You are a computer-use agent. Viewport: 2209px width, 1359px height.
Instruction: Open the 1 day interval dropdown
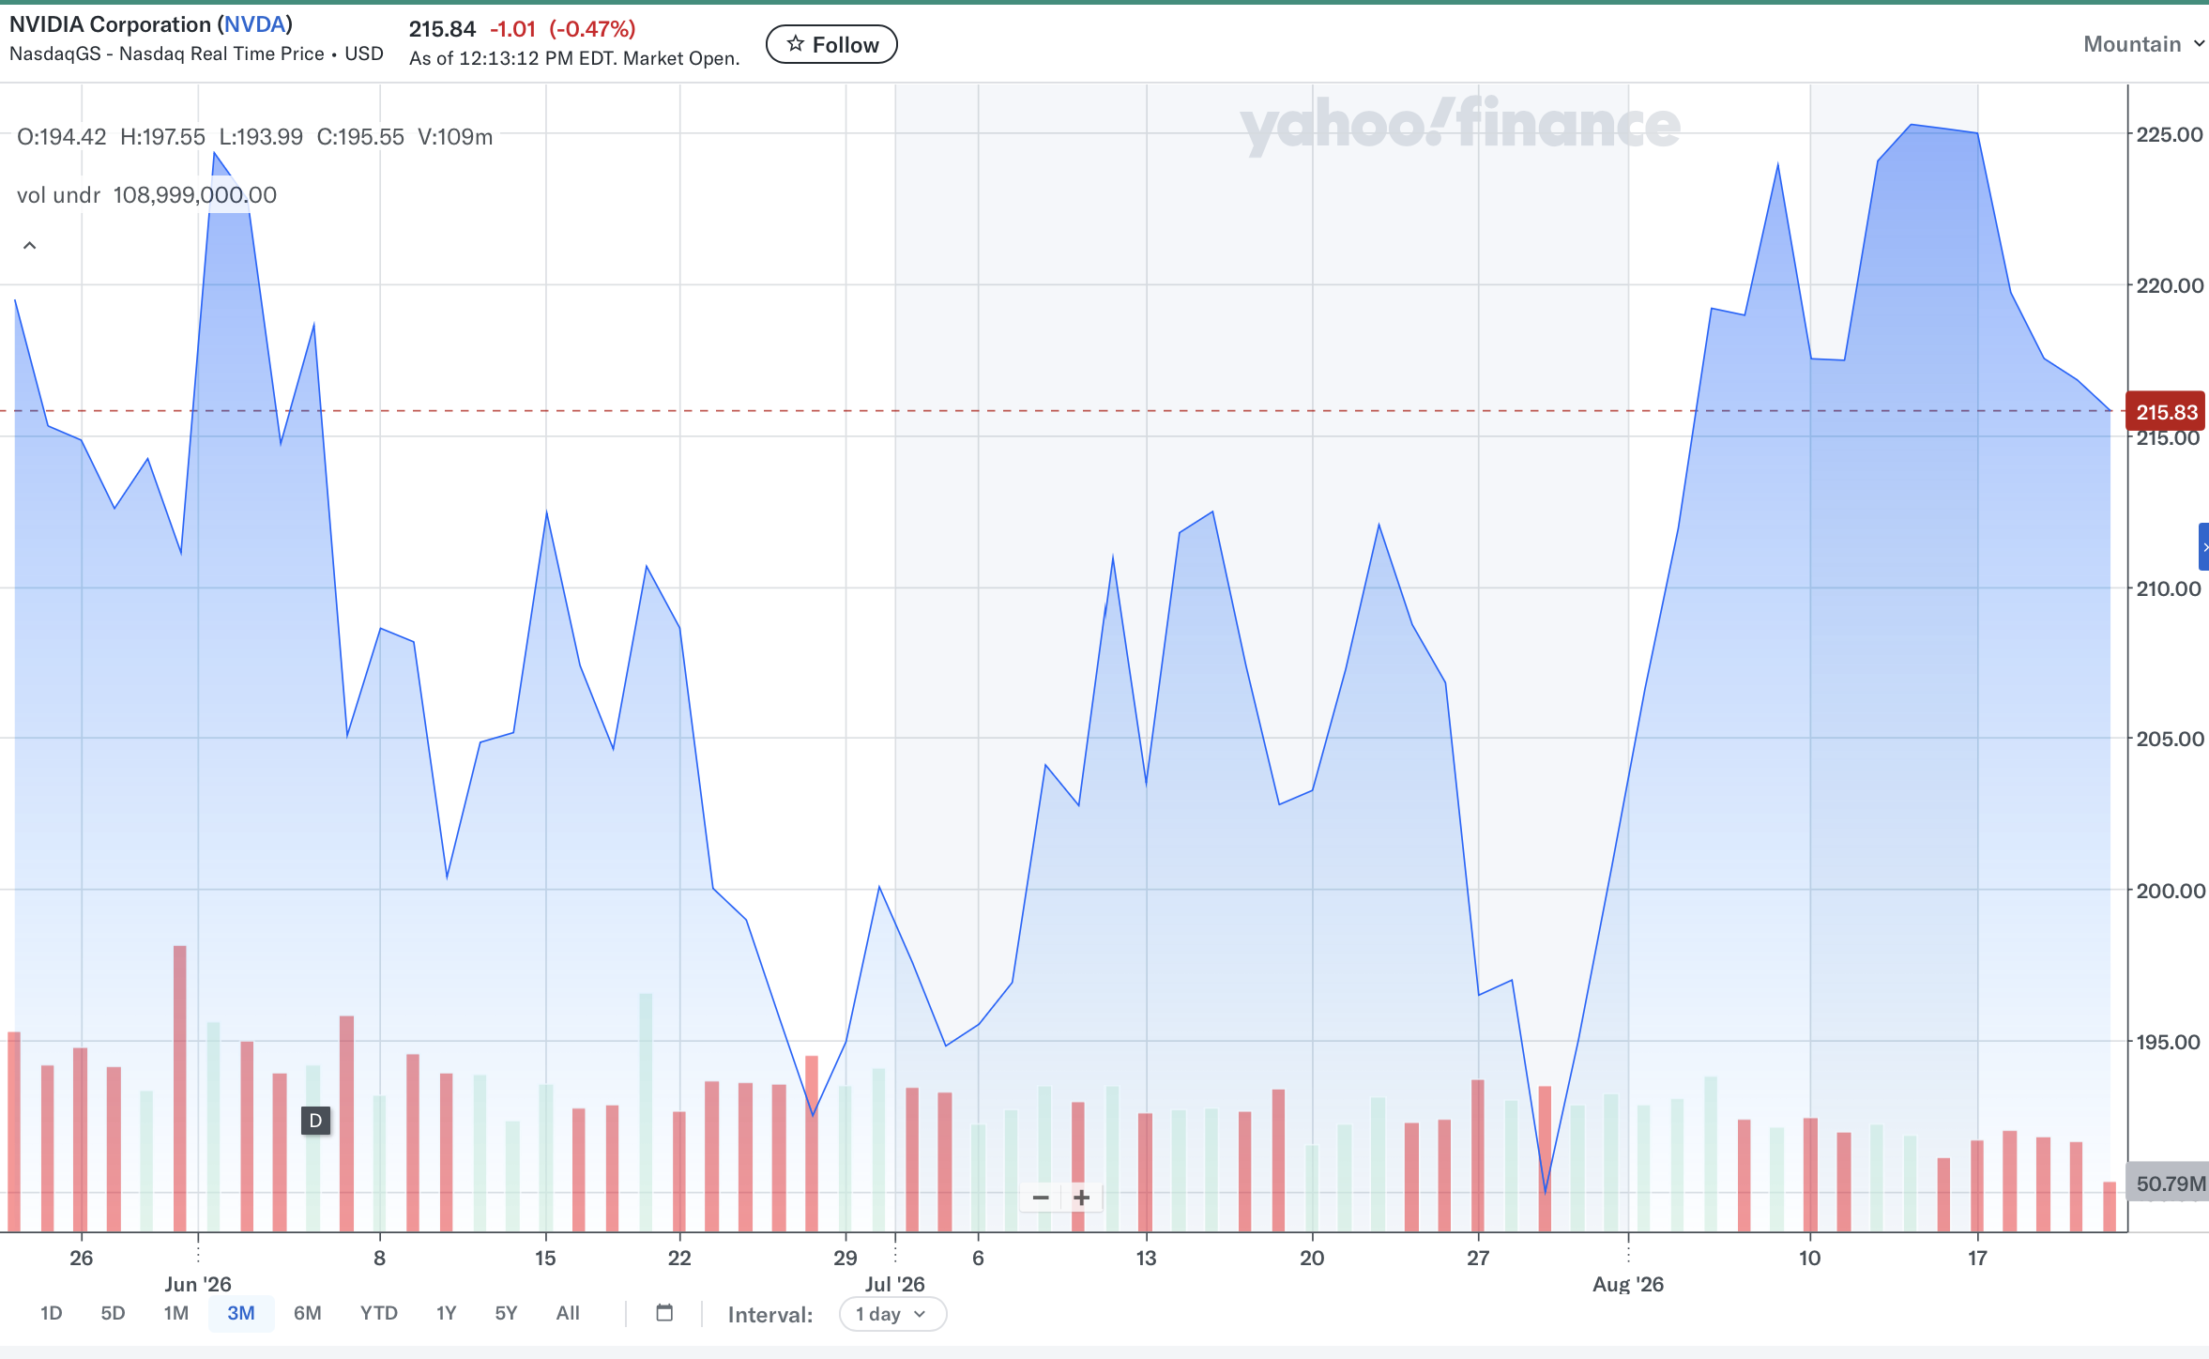pos(892,1314)
